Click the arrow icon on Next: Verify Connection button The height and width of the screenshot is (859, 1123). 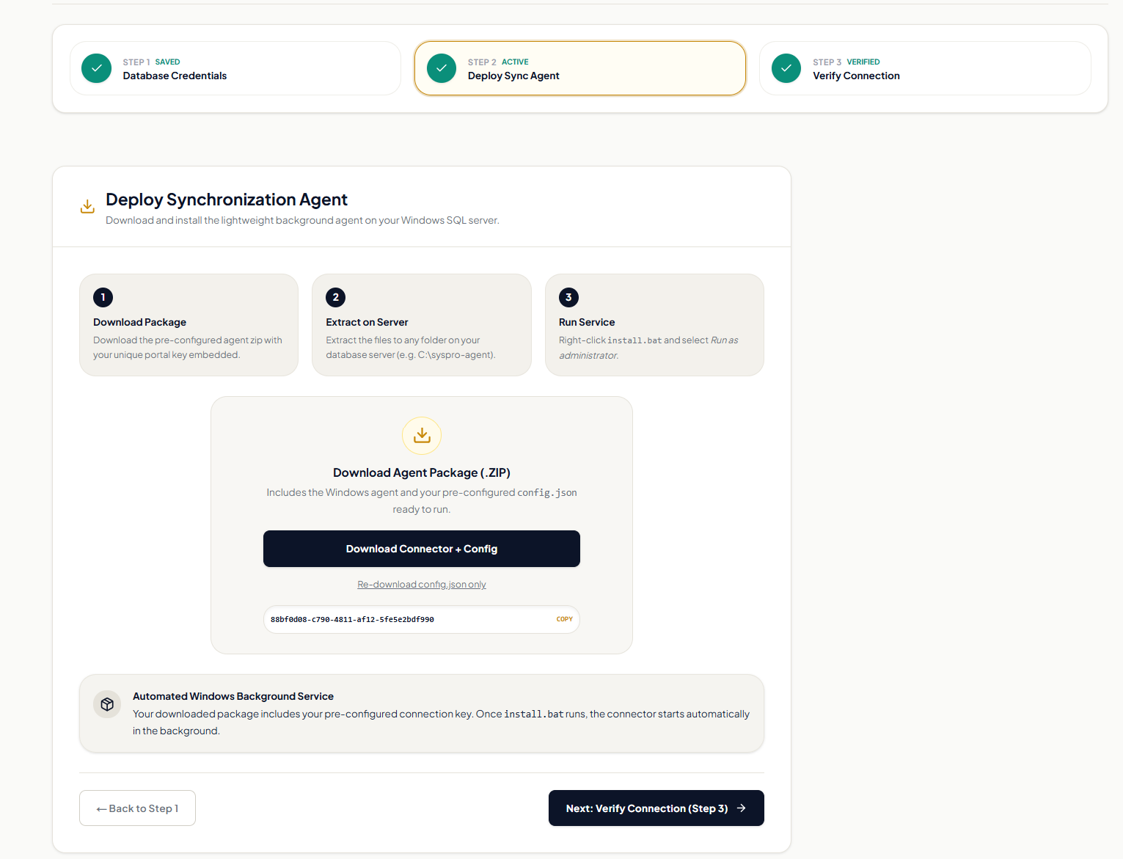[742, 808]
